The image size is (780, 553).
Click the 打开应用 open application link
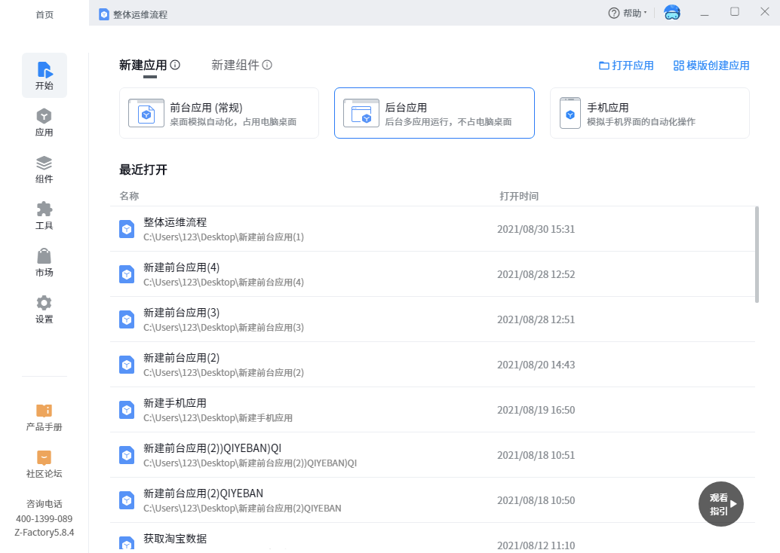pyautogui.click(x=626, y=66)
